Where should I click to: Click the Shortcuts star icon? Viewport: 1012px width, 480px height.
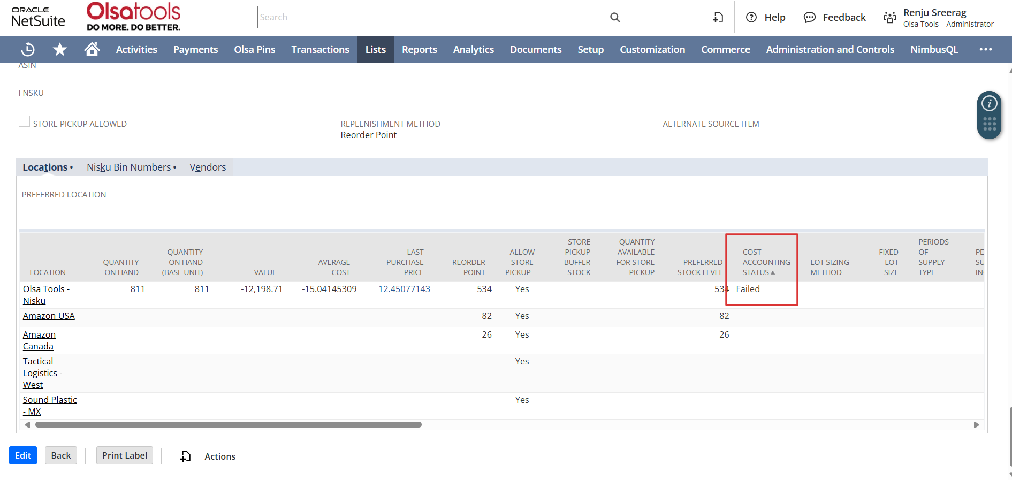60,50
